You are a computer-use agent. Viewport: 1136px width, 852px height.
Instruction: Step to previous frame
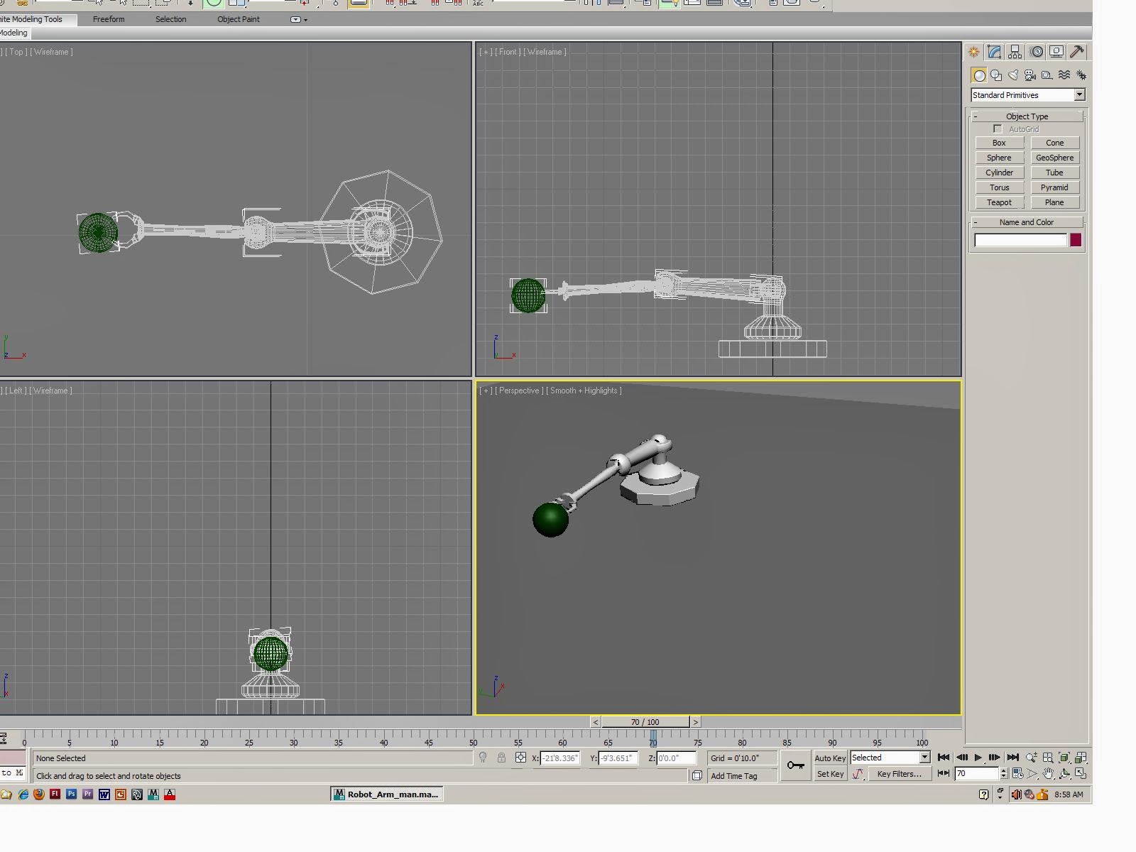click(x=962, y=758)
